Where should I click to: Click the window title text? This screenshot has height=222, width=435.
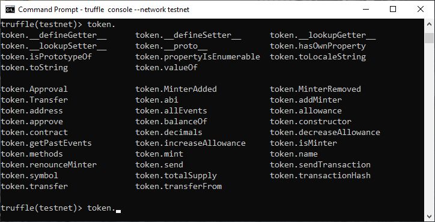(104, 10)
